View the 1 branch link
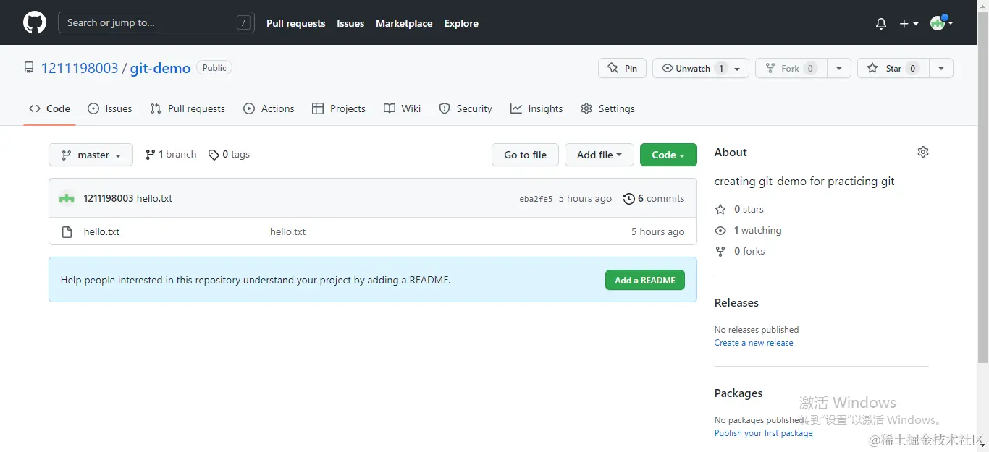The width and height of the screenshot is (989, 452). pos(171,154)
